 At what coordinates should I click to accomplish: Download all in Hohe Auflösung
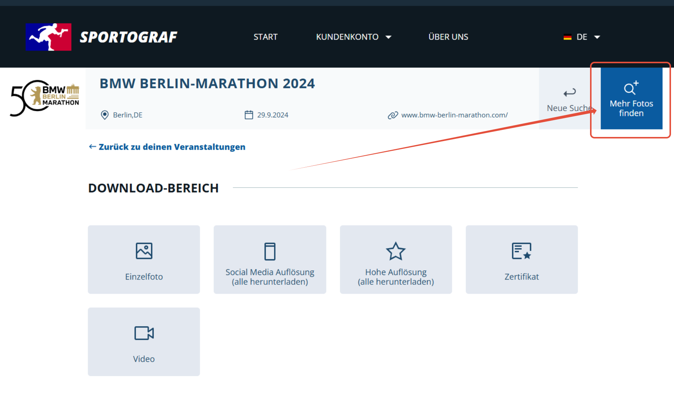click(396, 259)
